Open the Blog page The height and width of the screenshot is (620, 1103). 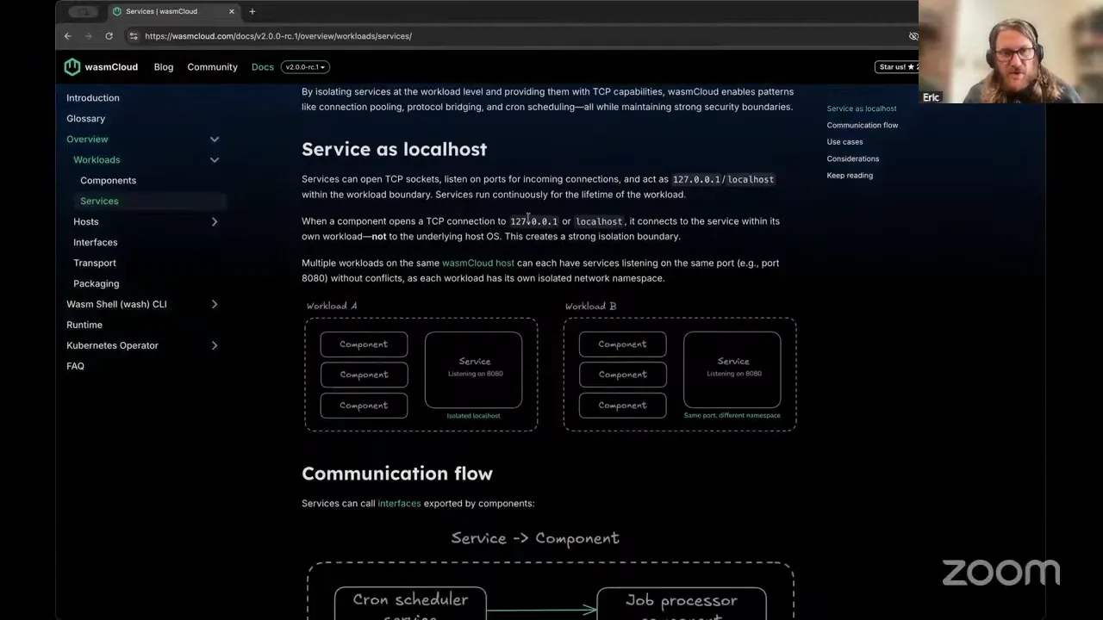164,67
